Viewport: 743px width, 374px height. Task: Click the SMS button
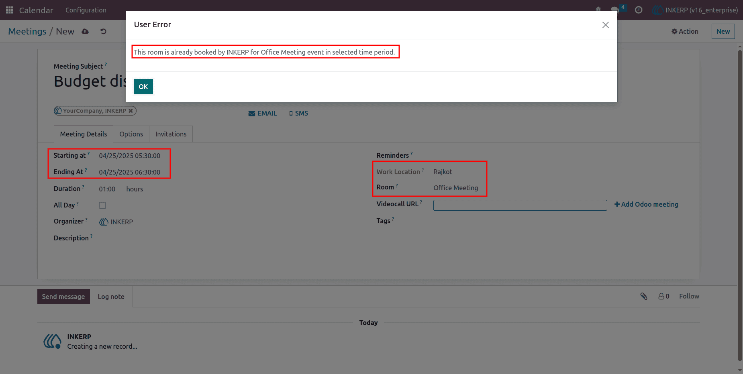[x=298, y=114]
